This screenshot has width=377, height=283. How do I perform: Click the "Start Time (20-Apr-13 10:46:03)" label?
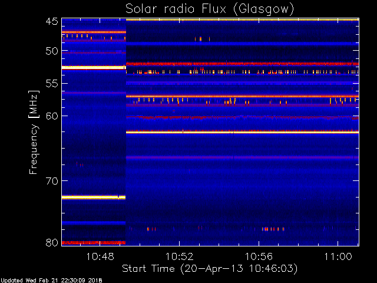210,269
